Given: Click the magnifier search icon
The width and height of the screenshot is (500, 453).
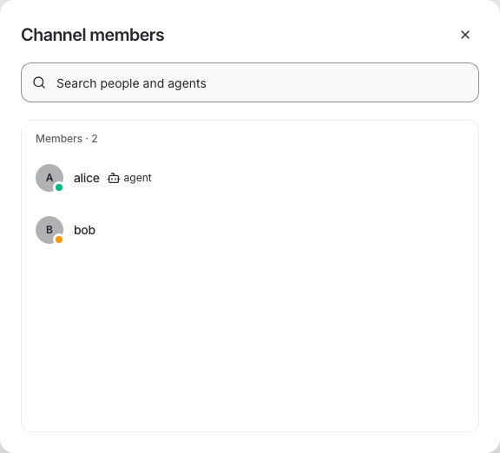Looking at the screenshot, I should (x=39, y=83).
